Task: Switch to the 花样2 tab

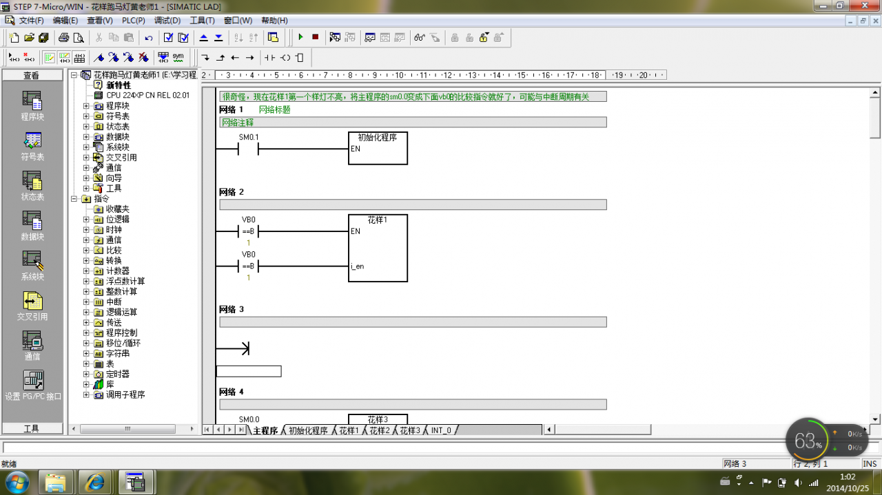Action: tap(380, 430)
